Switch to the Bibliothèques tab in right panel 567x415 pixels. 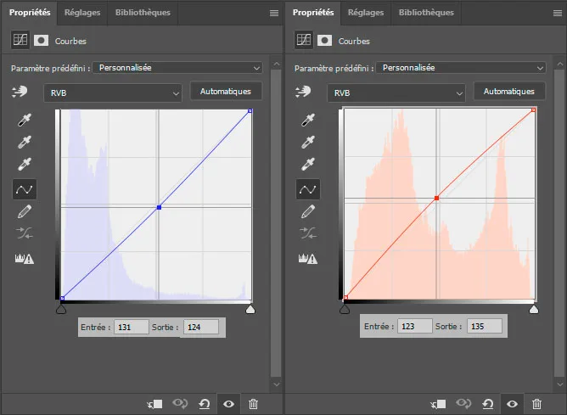pyautogui.click(x=426, y=13)
